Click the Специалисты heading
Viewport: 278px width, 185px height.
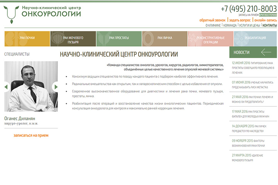pyautogui.click(x=17, y=54)
